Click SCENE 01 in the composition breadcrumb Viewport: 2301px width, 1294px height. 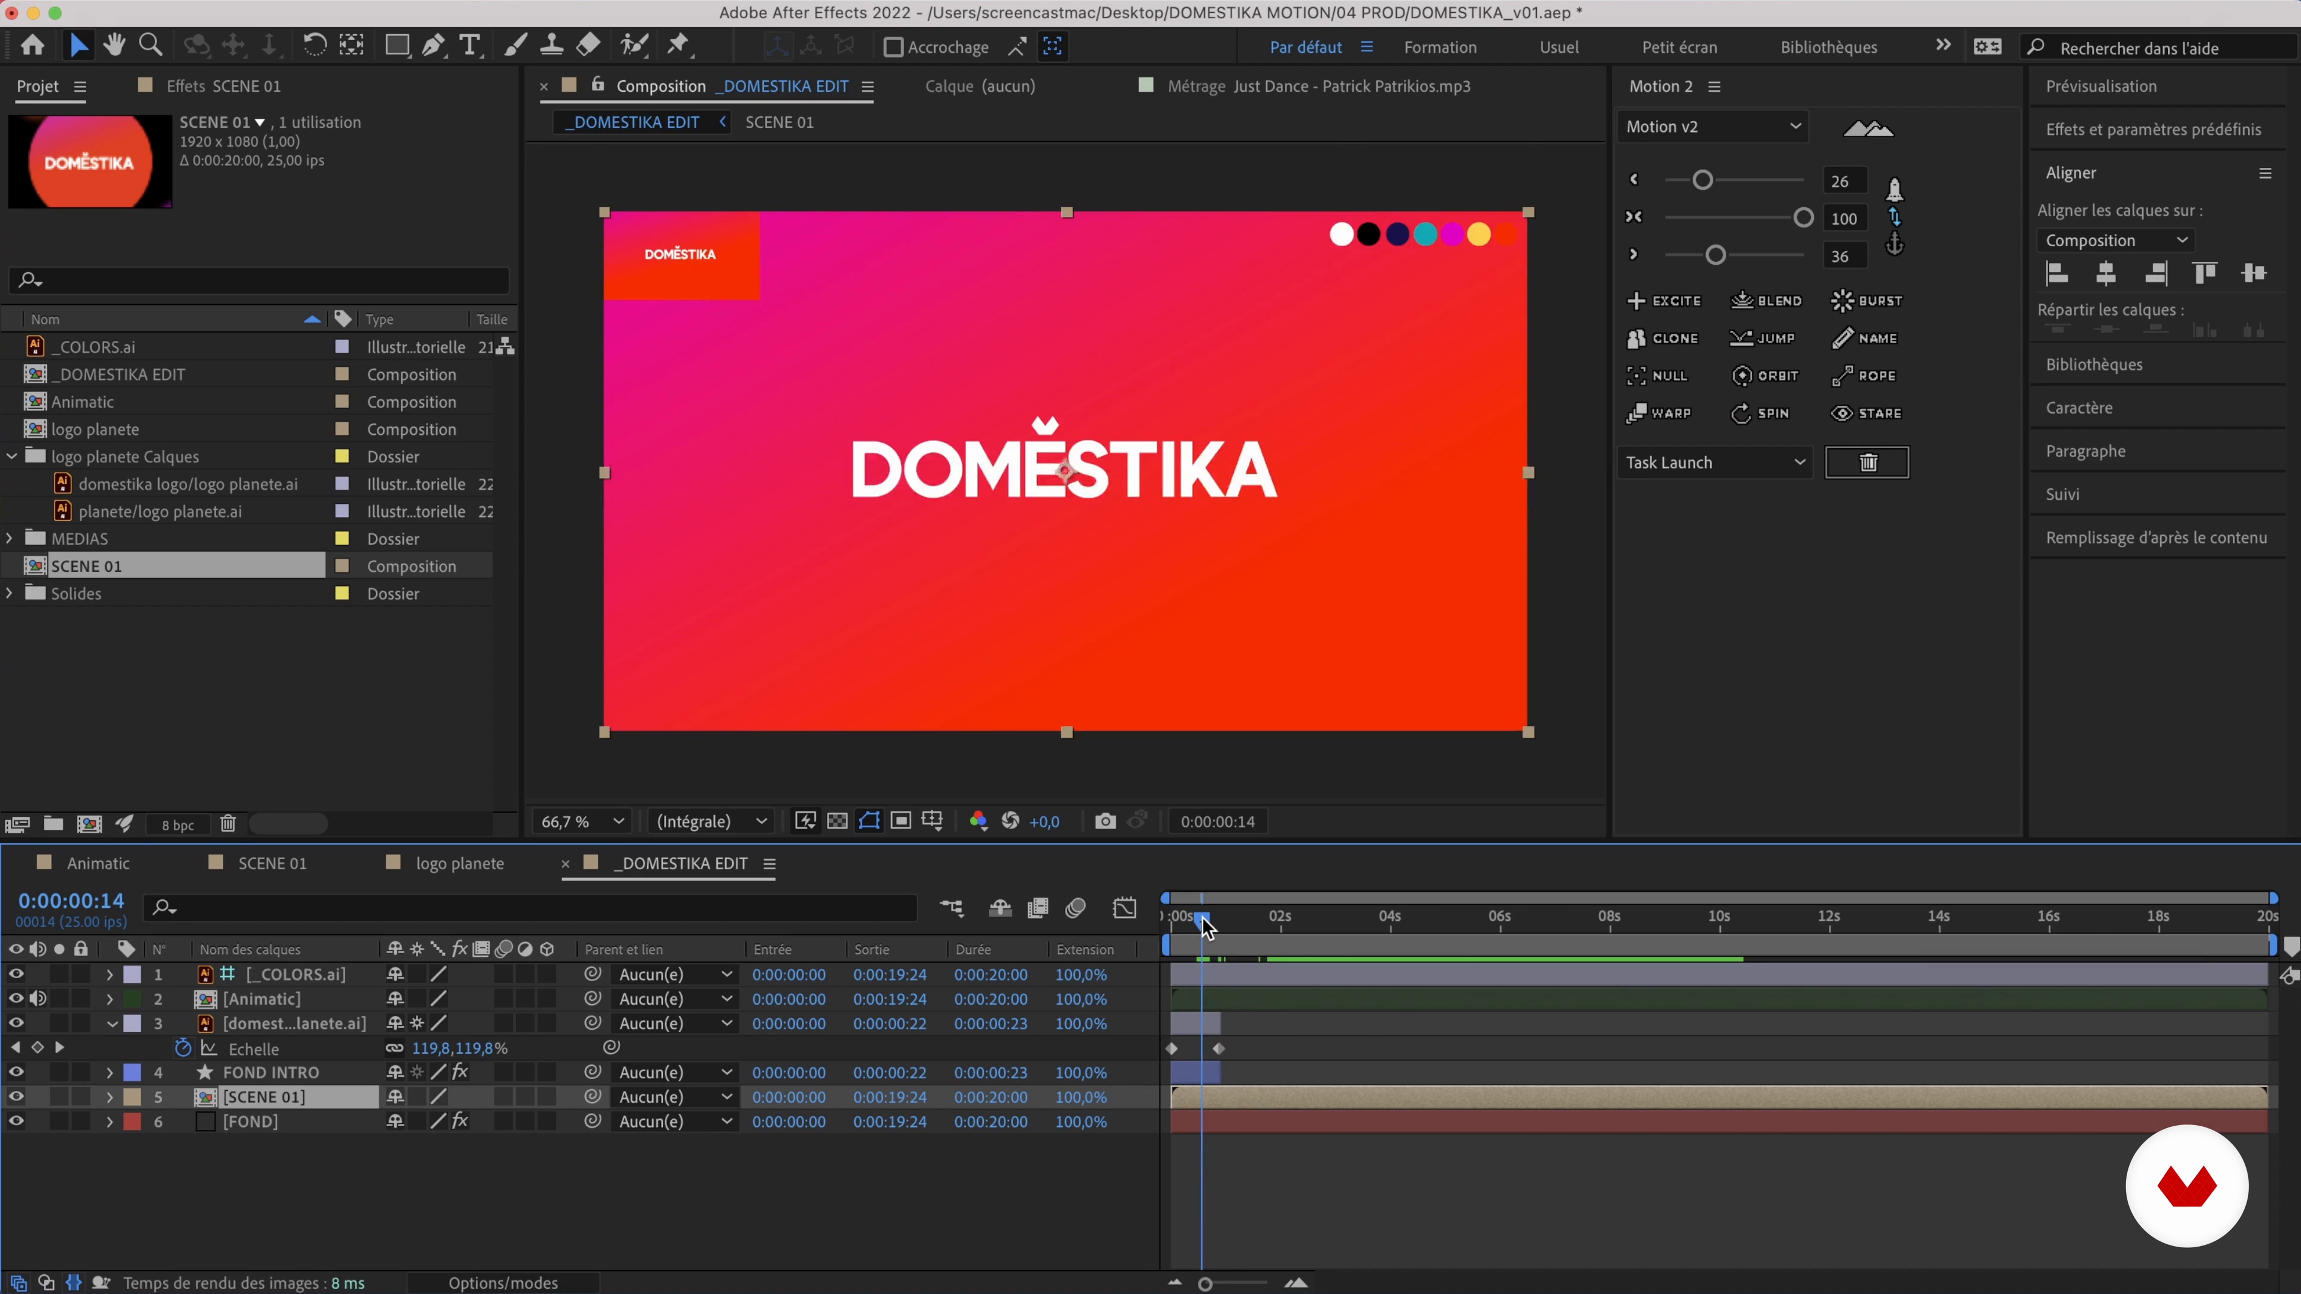(x=779, y=122)
